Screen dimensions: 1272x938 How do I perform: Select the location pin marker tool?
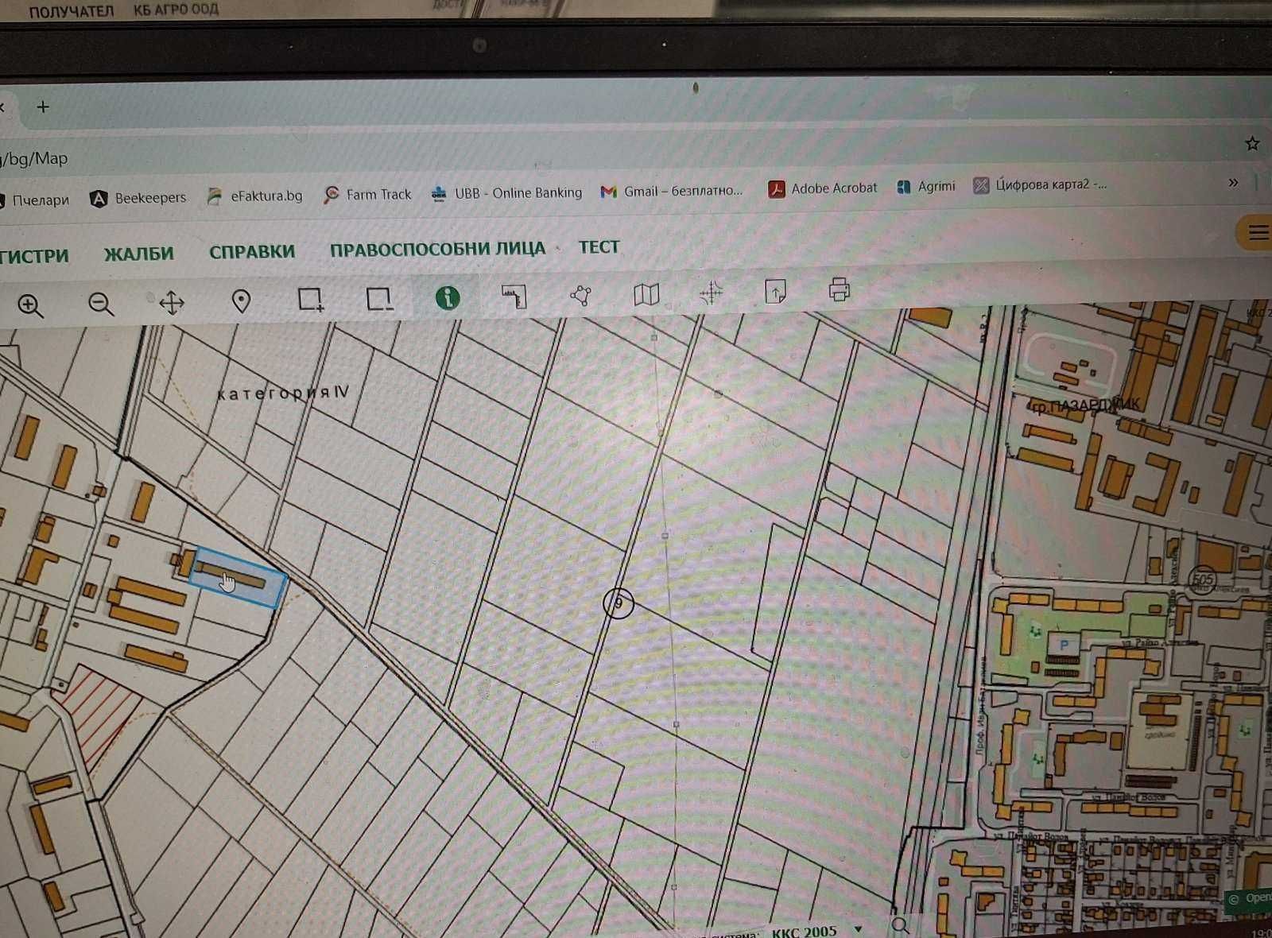point(241,300)
